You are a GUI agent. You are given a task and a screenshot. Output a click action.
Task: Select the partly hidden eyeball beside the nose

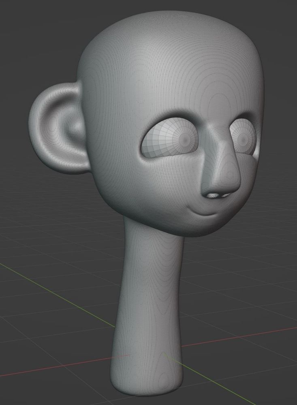click(243, 137)
